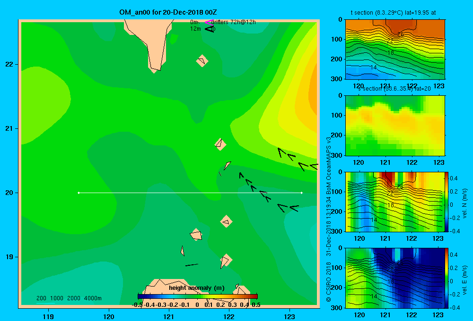This screenshot has height=321, width=473.
Task: Click longitude tick label 121 on the main map
Action: [169, 316]
